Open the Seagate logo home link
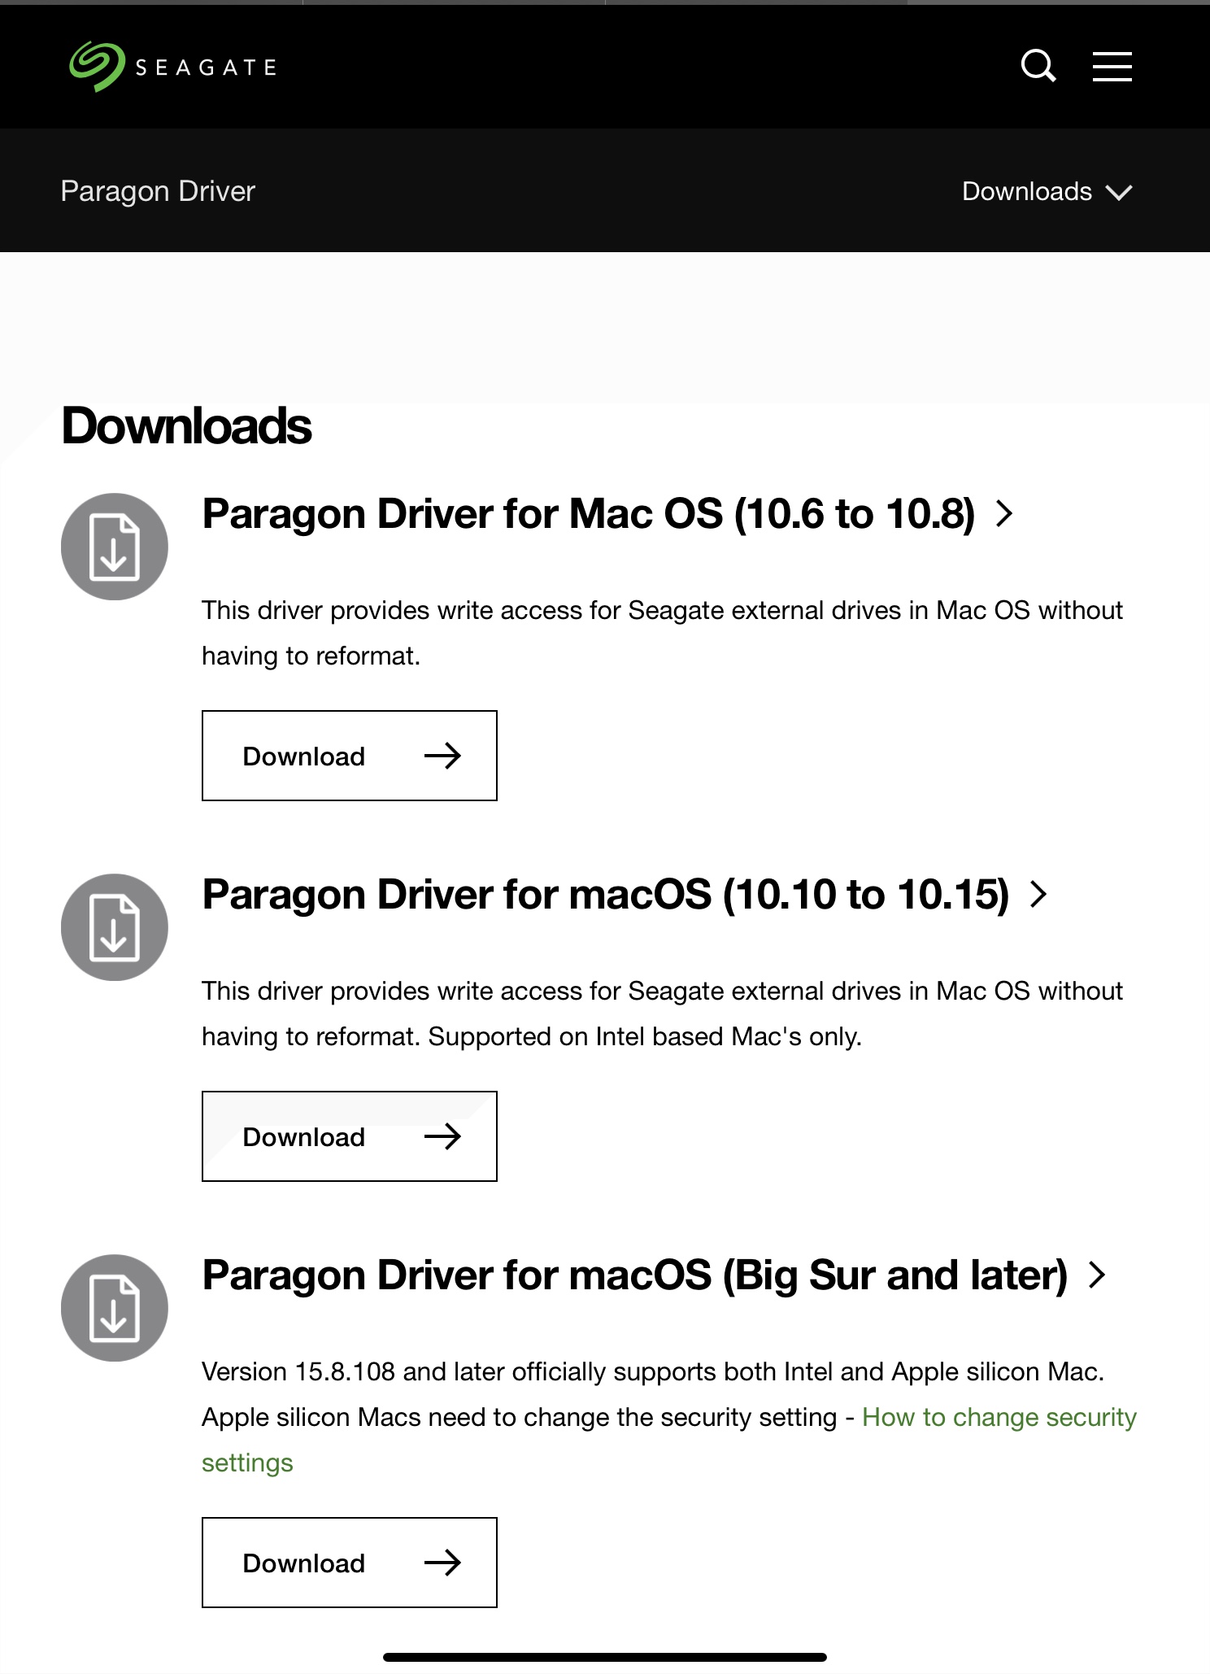 [x=172, y=67]
